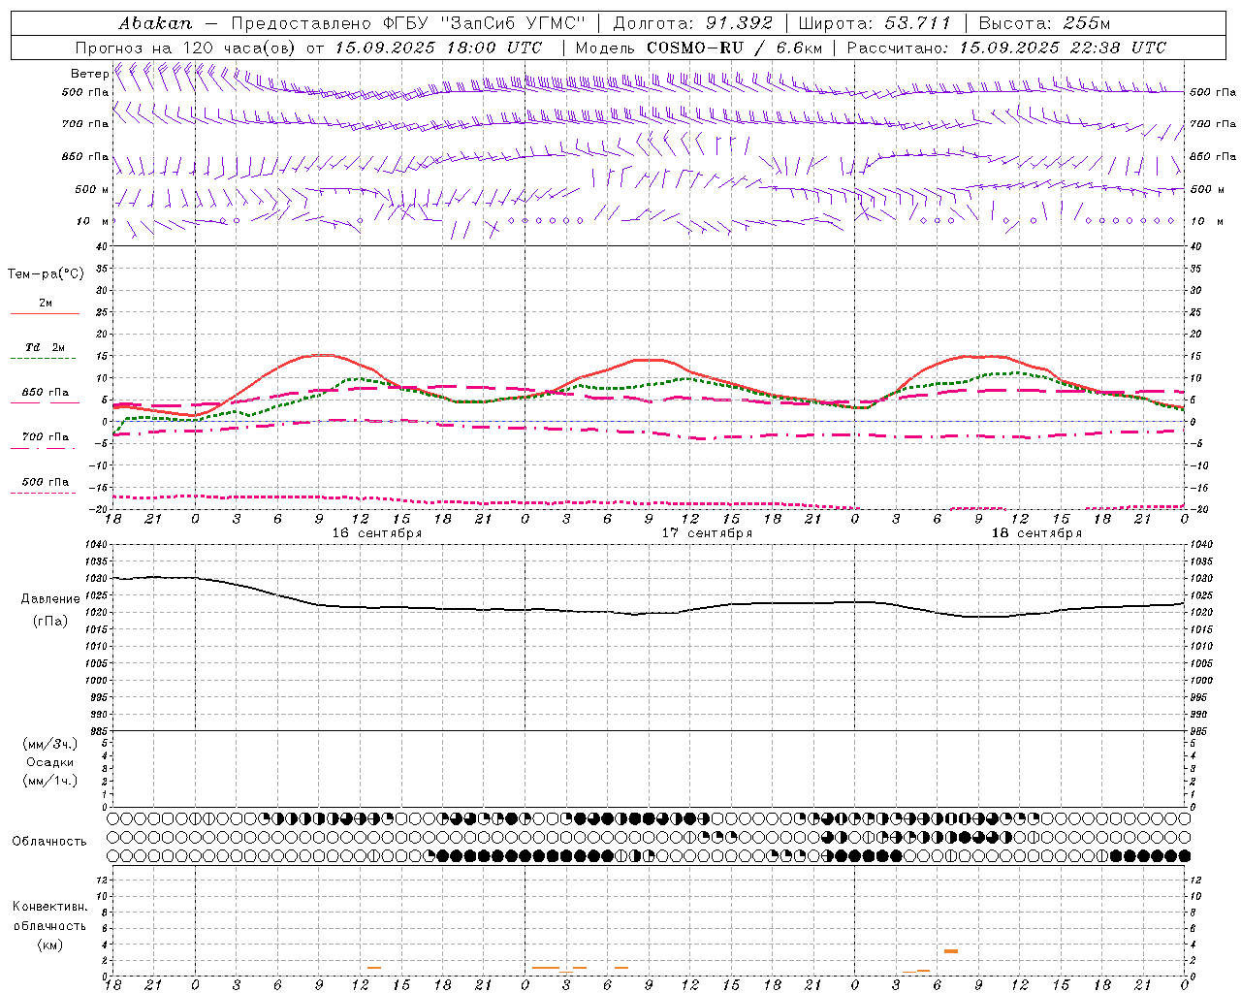Click the 500 гПа temperature legend entry
The height and width of the screenshot is (993, 1241).
(46, 482)
